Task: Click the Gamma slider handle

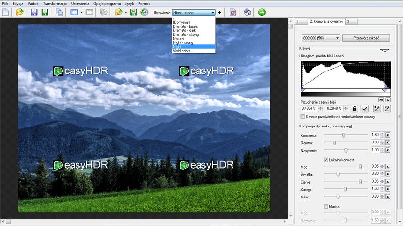Action: coord(334,143)
